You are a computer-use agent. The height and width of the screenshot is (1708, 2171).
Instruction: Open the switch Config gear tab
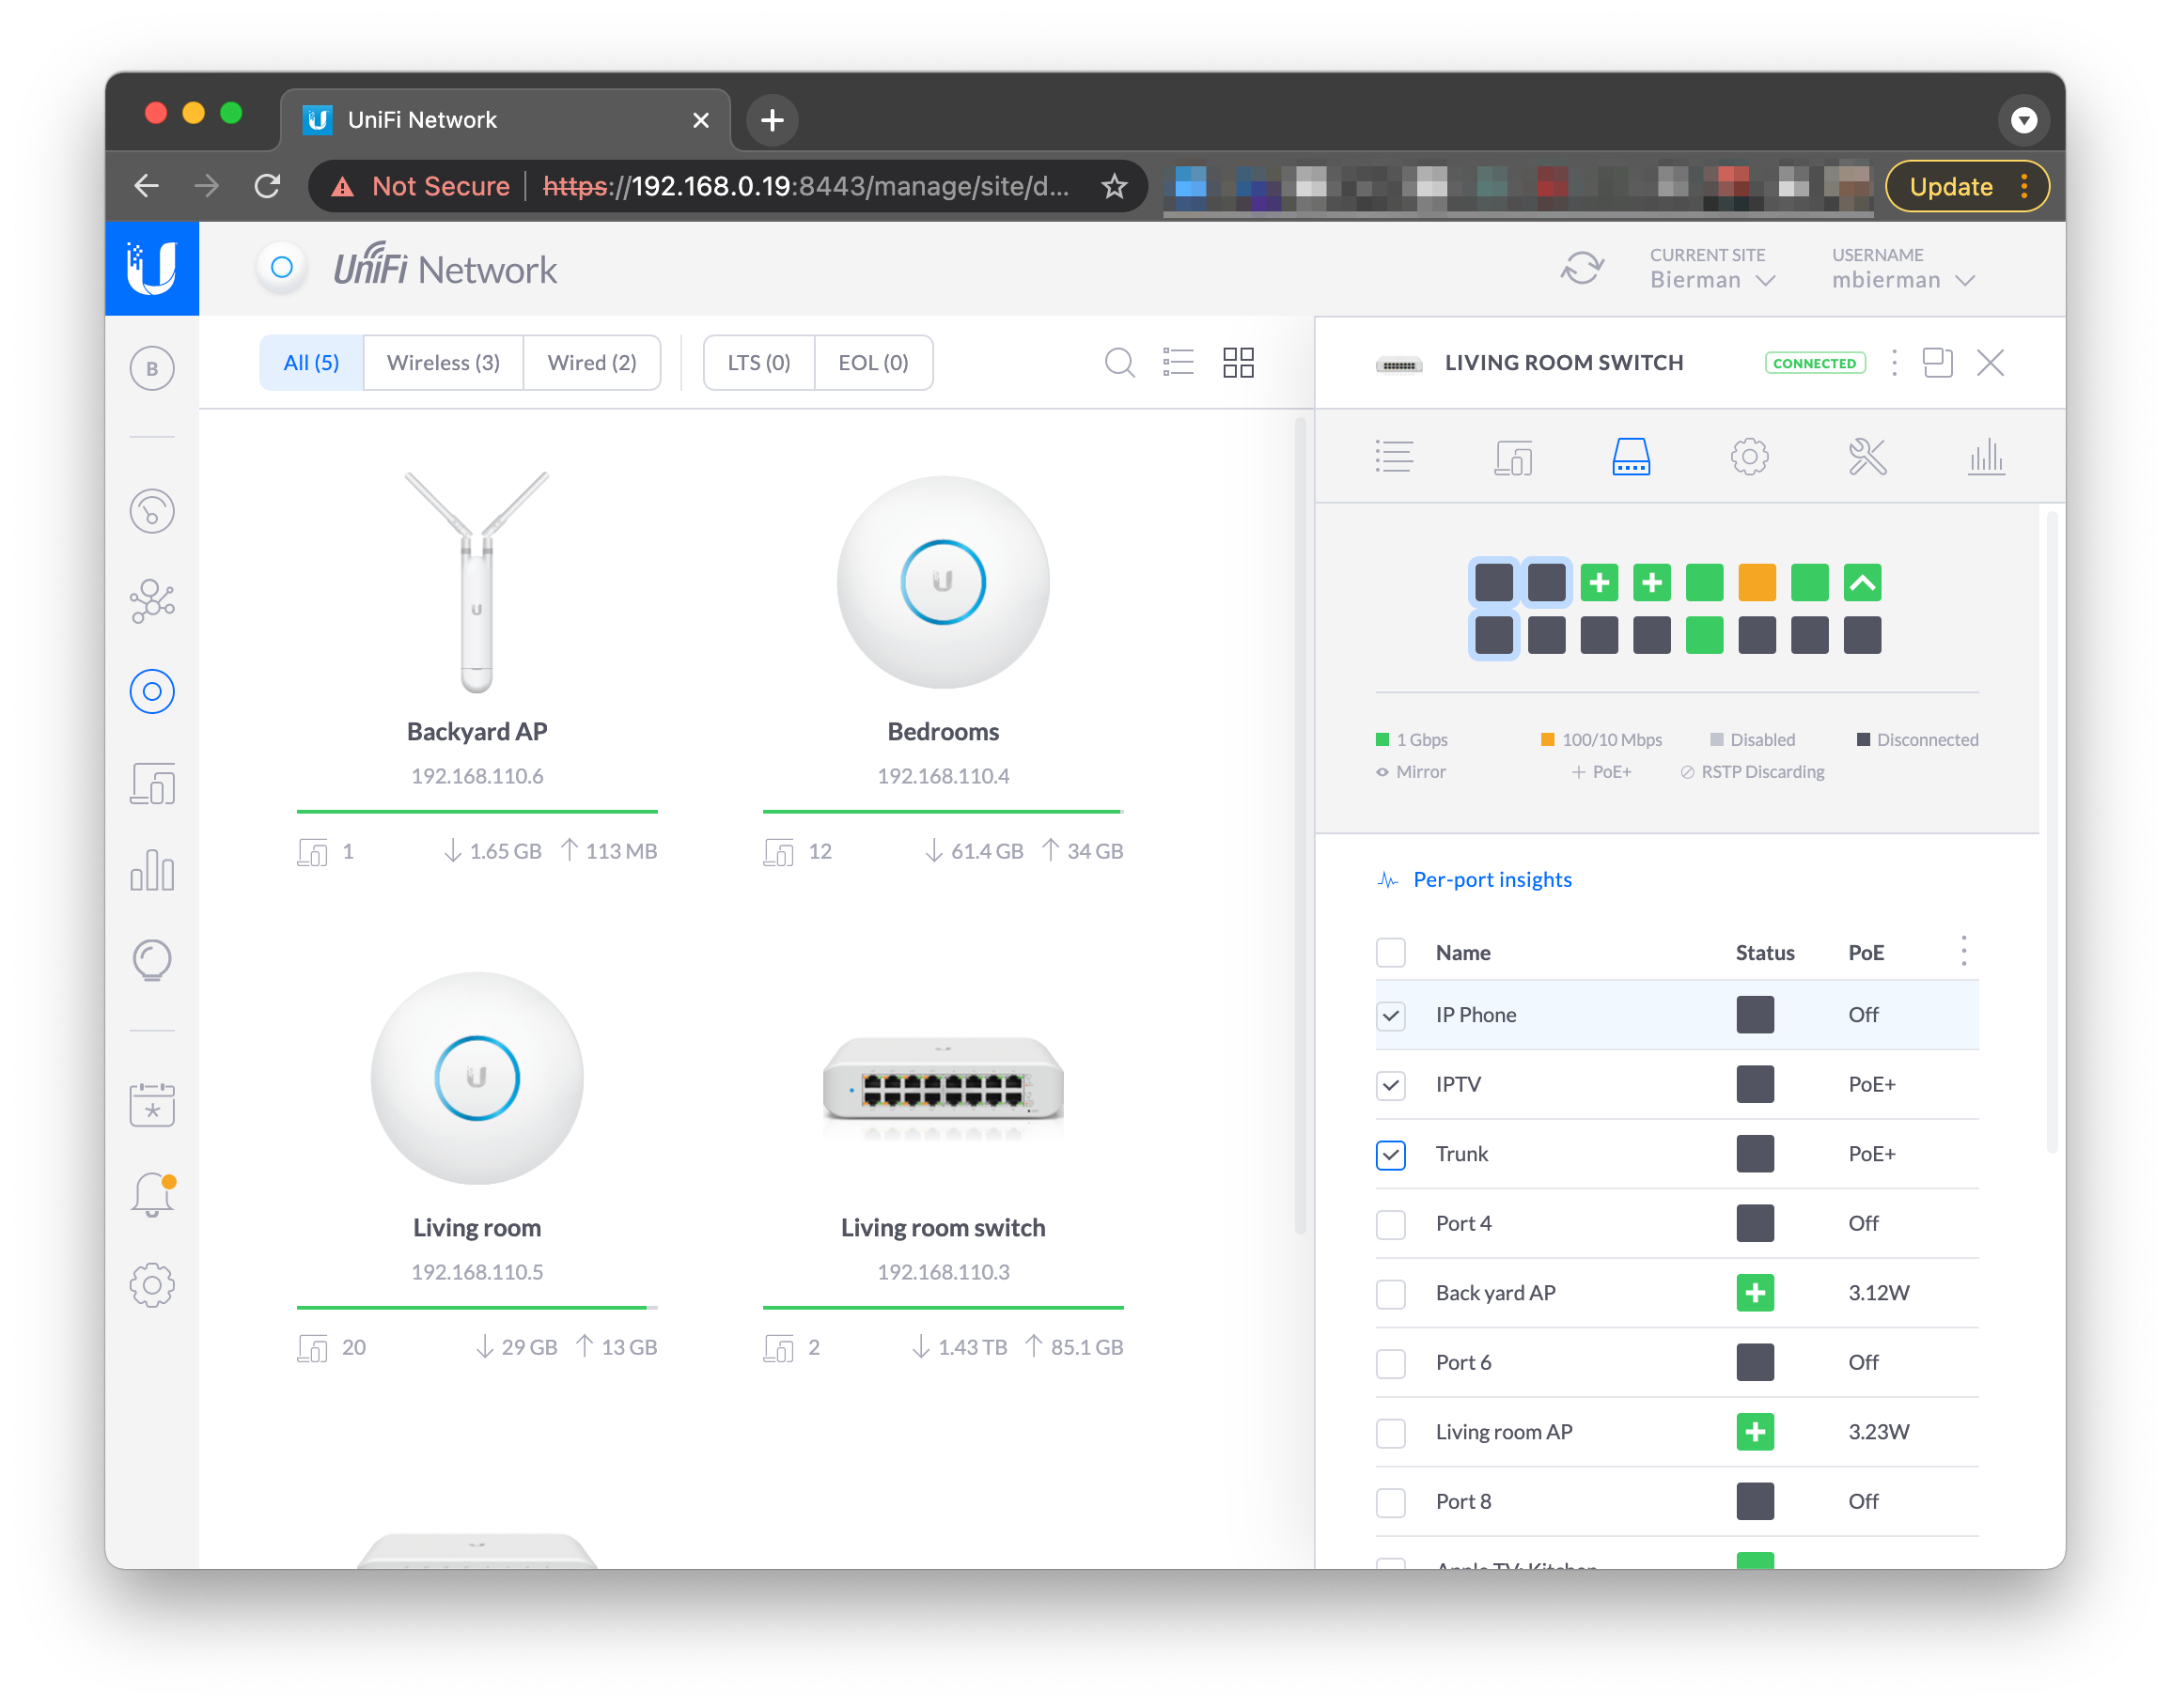click(1749, 457)
